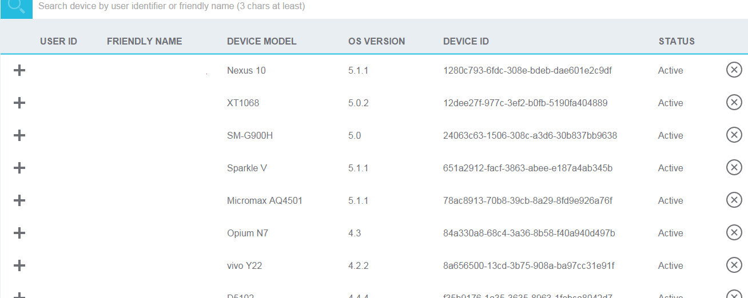
Task: Click device ID 12dee27f-977c-3ef2-b0fb-5190fa404889
Action: tap(526, 103)
